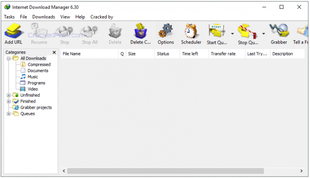Viewport: 310px width, 178px height.
Task: Sort by File Name column header
Action: pyautogui.click(x=89, y=54)
